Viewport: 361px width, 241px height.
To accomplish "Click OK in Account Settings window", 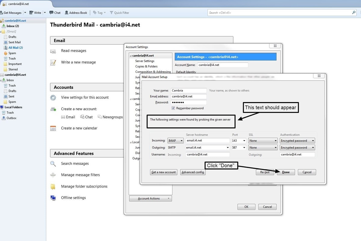I will (x=246, y=207).
